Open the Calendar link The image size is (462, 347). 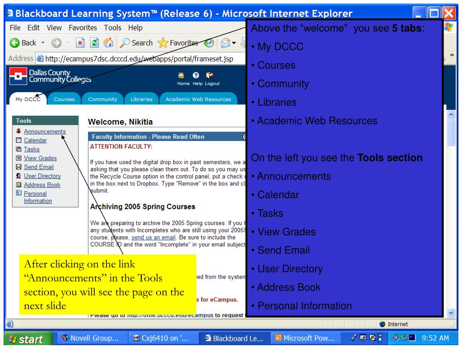pyautogui.click(x=35, y=140)
